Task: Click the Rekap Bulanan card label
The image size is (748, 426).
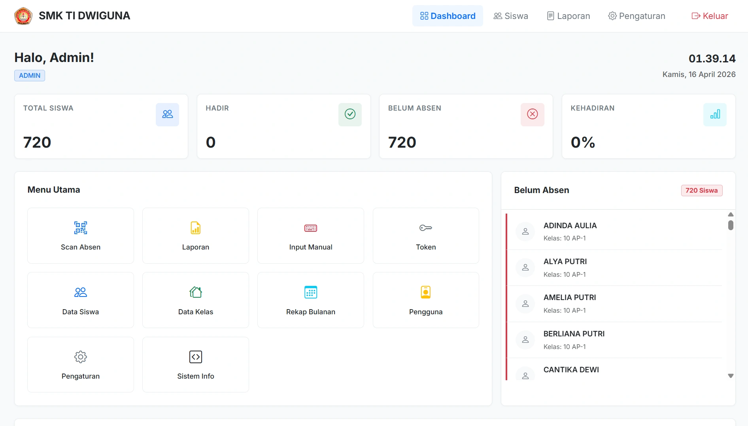Action: (x=311, y=312)
